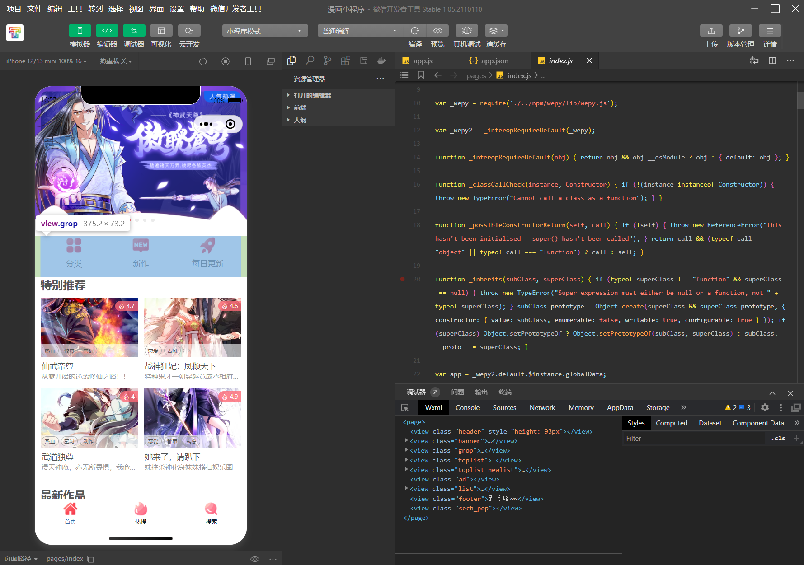Open the cloud development (云开发) button
The height and width of the screenshot is (565, 804).
[189, 31]
